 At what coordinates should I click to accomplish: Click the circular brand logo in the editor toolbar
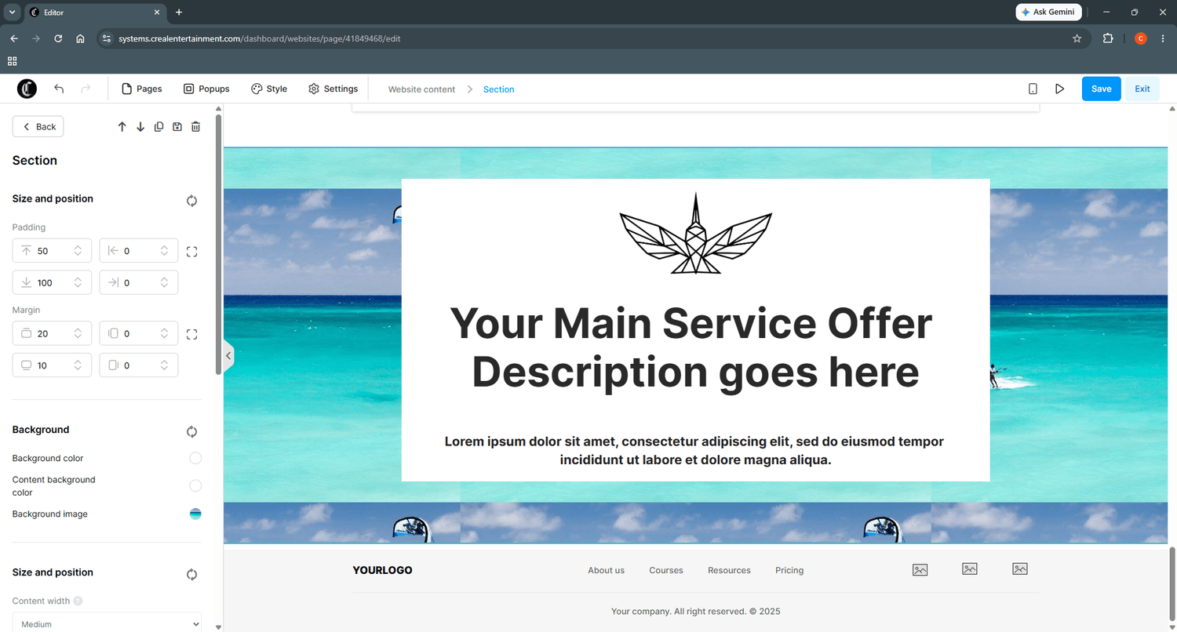(27, 89)
